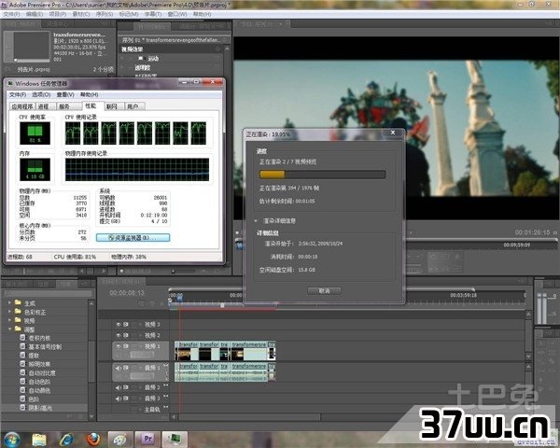Image resolution: width=560 pixels, height=448 pixels.
Task: Collapse the 调整 effects folder
Action: (9, 329)
